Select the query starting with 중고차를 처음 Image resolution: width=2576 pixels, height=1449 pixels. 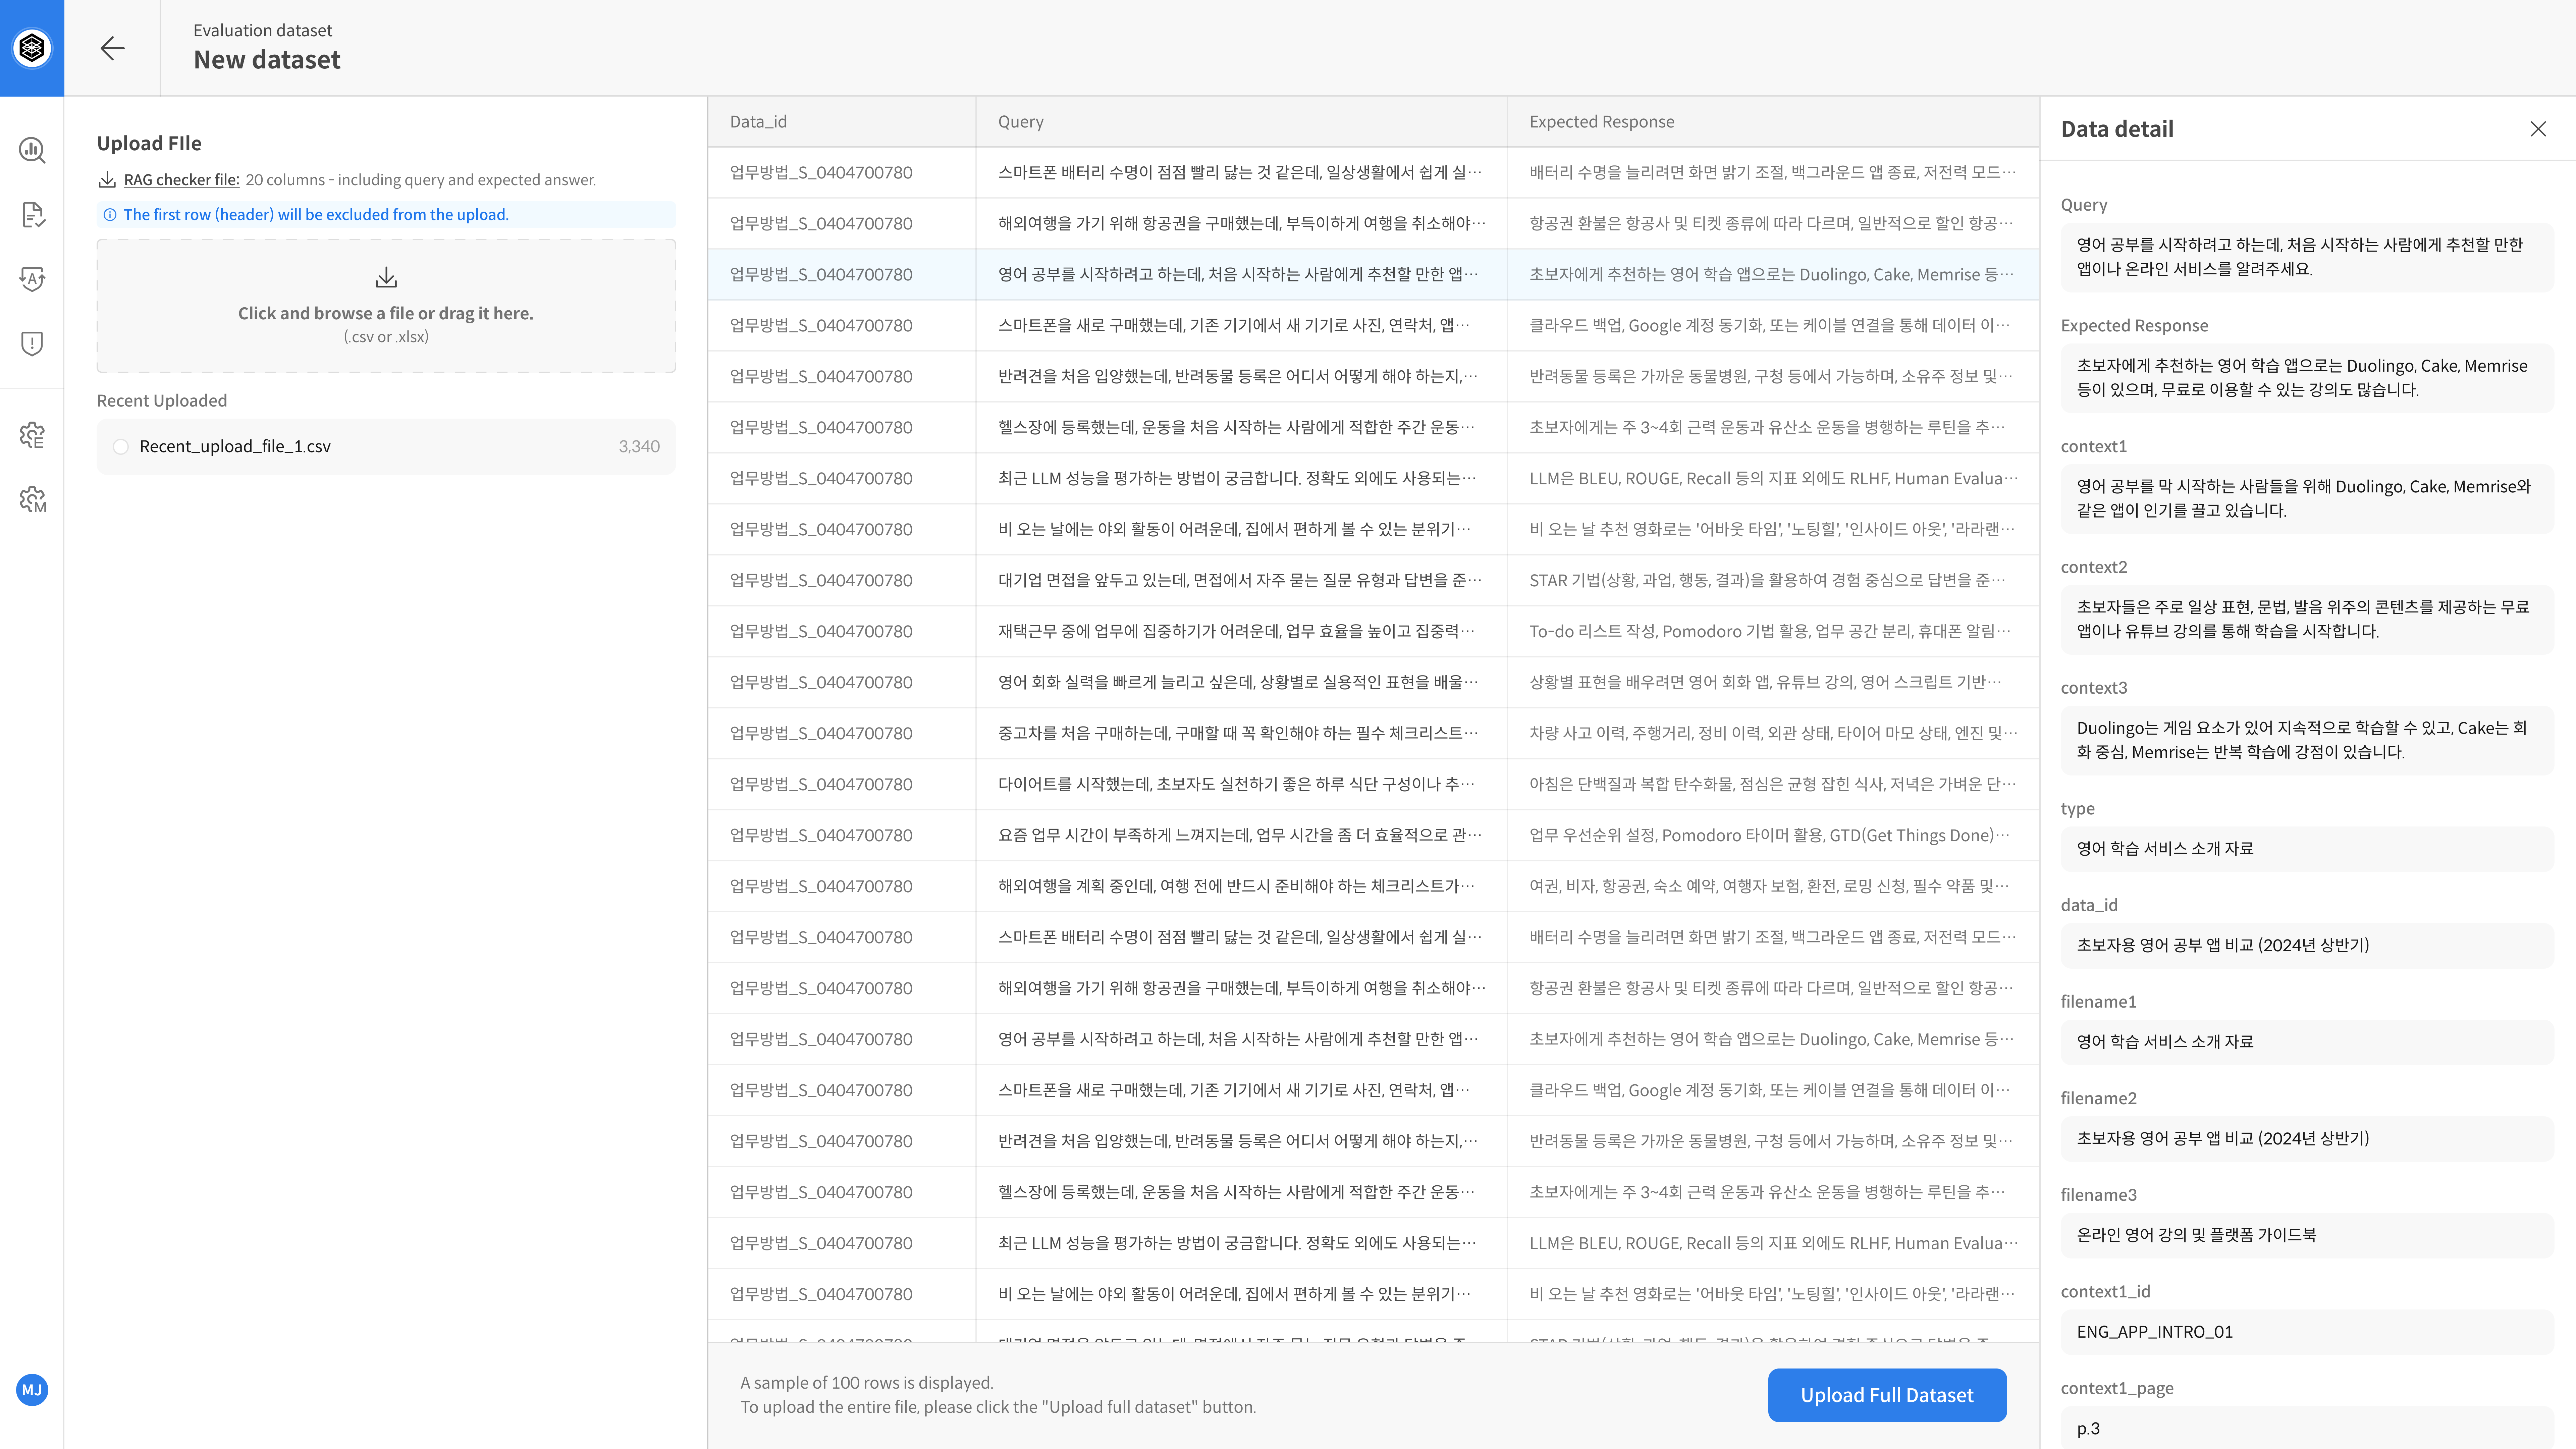pos(1238,733)
